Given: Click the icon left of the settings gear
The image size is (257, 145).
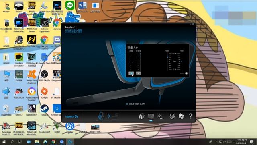Looking at the screenshot, I should pyautogui.click(x=172, y=116).
